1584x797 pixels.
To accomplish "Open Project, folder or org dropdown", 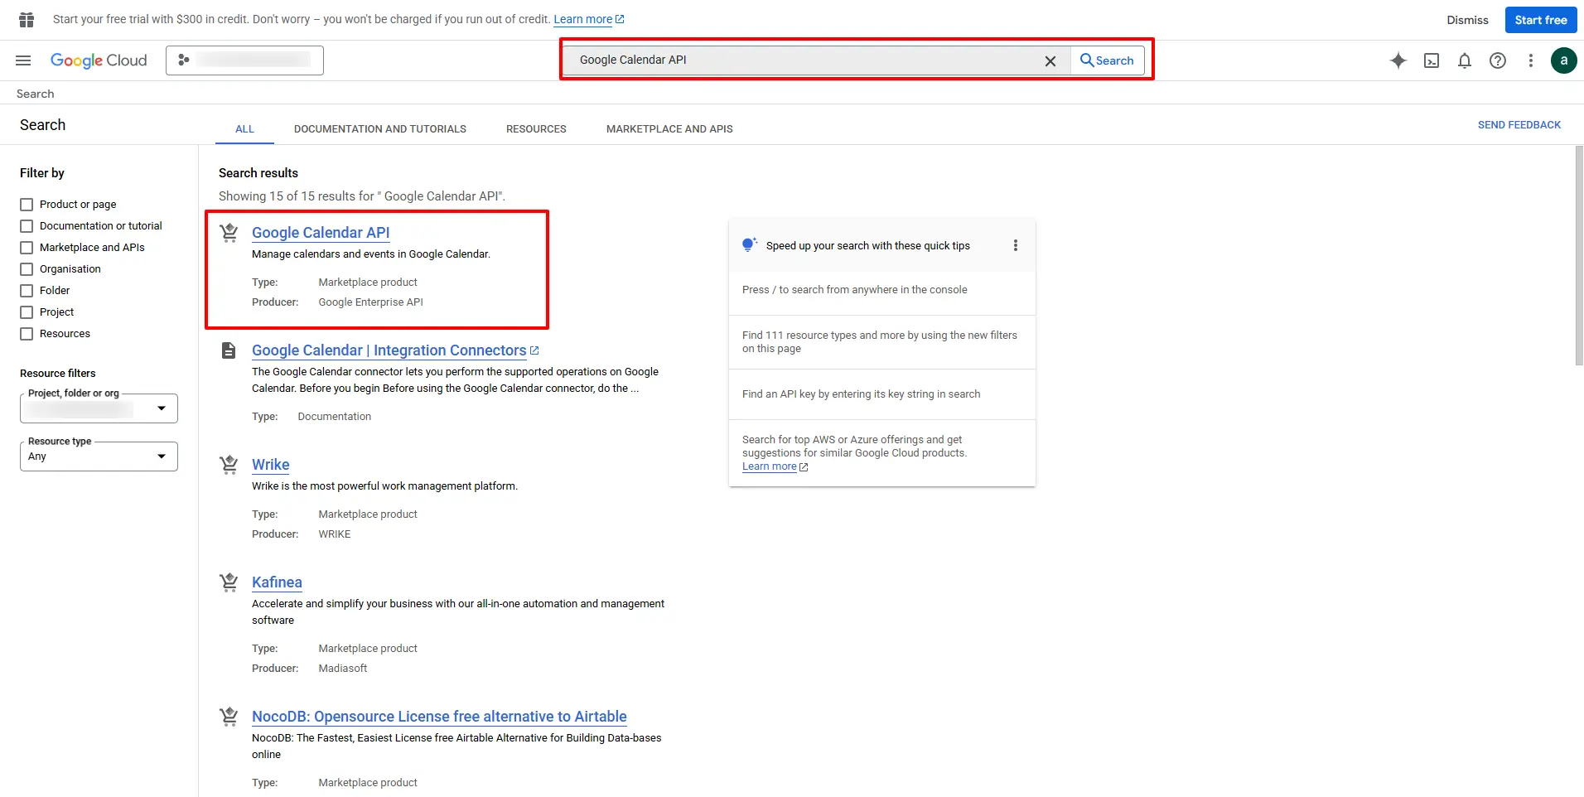I will pyautogui.click(x=99, y=408).
